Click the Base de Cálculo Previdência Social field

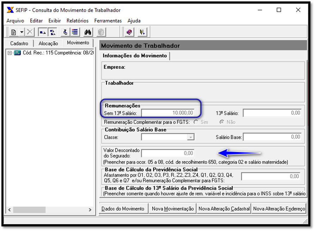tap(271, 177)
